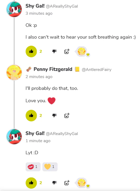Click the yellow heart reaction chip

click(x=50, y=167)
